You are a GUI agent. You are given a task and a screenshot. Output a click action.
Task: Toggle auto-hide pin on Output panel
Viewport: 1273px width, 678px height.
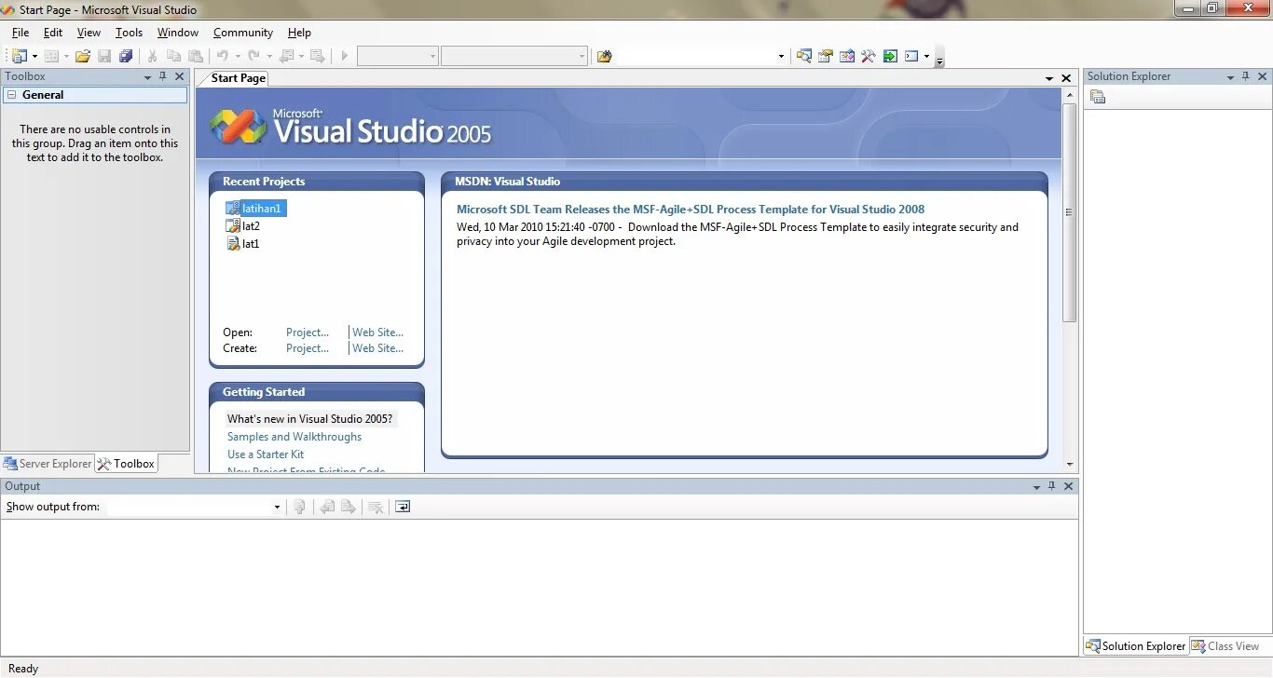tap(1052, 486)
